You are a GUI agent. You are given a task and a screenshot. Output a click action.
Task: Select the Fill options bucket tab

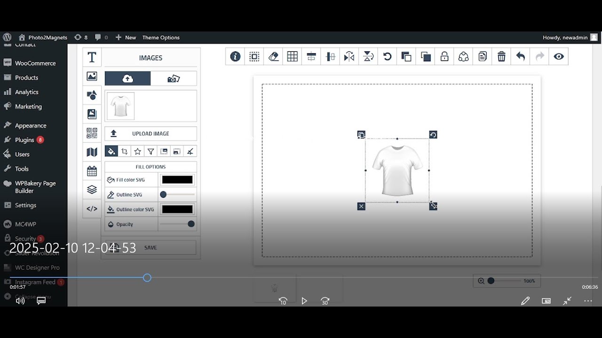tap(111, 151)
